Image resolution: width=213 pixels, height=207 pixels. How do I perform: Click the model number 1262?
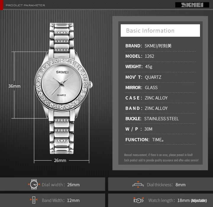click(x=149, y=56)
